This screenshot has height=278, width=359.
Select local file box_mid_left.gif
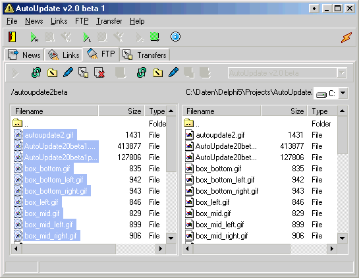click(220, 225)
